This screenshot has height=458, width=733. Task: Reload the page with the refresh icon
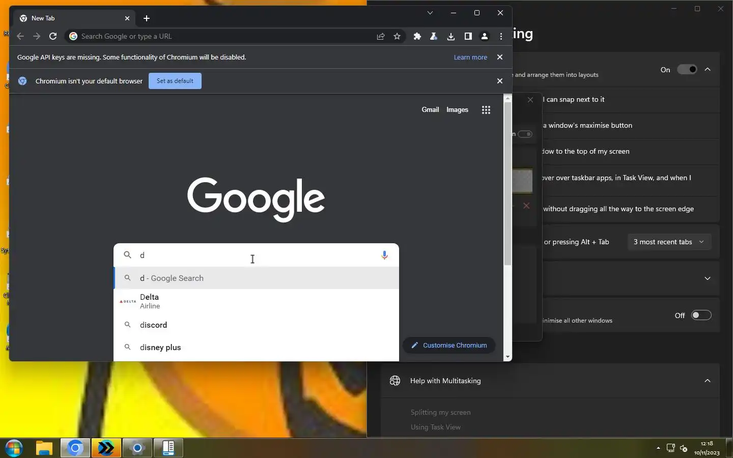[53, 36]
